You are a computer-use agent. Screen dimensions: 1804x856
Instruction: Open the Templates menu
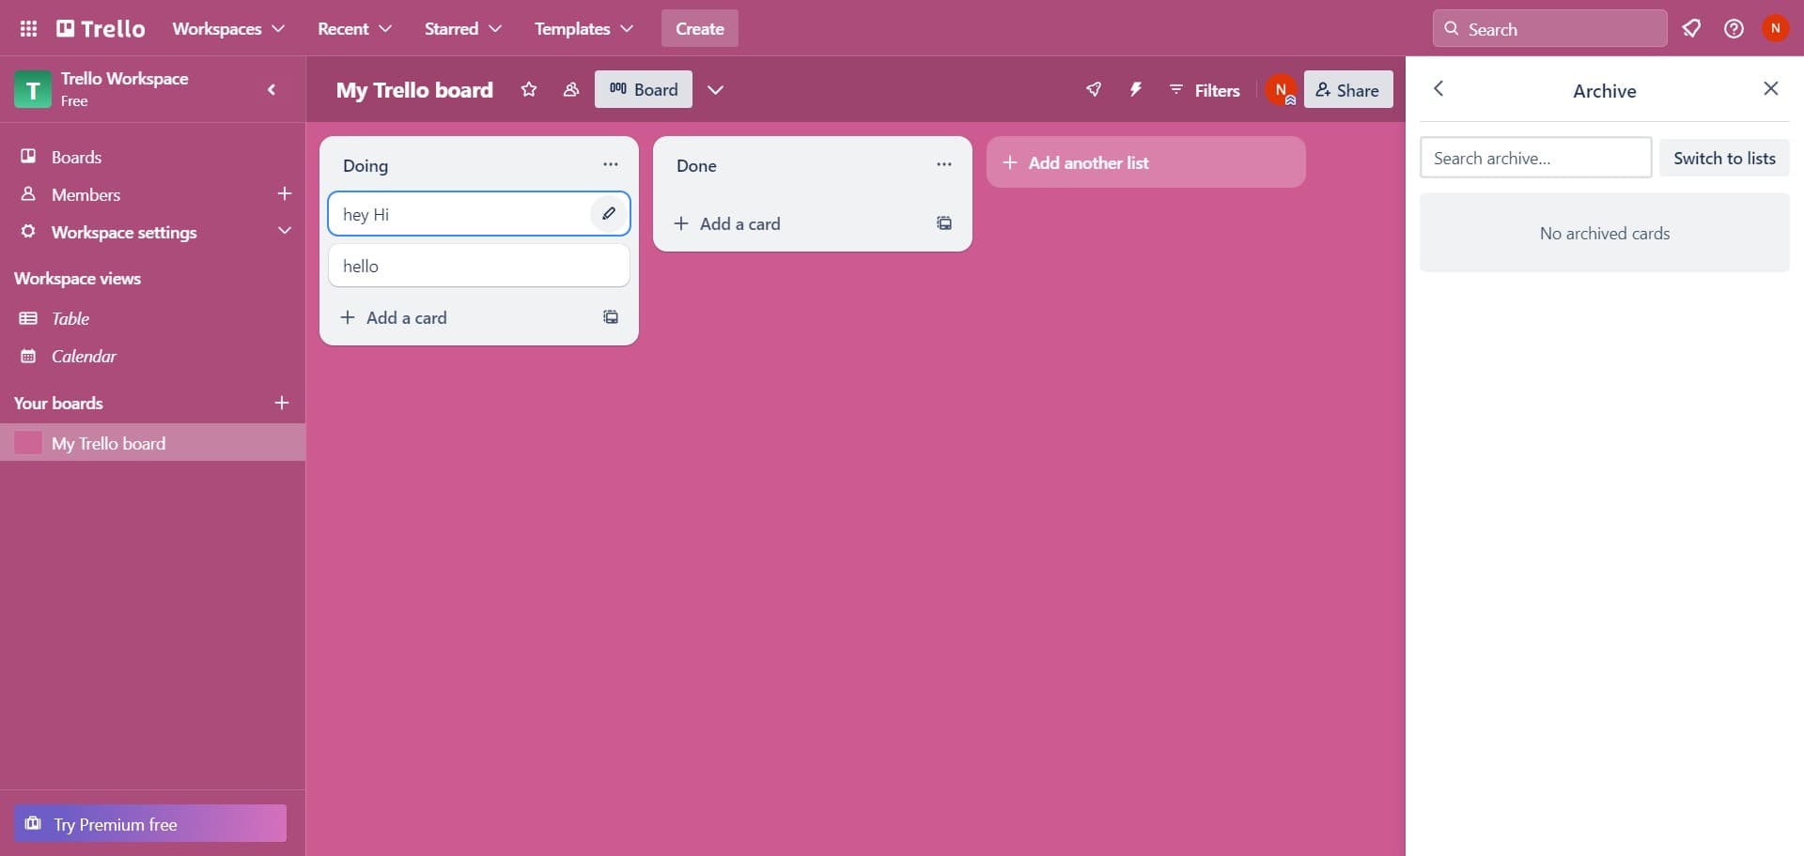tap(583, 29)
